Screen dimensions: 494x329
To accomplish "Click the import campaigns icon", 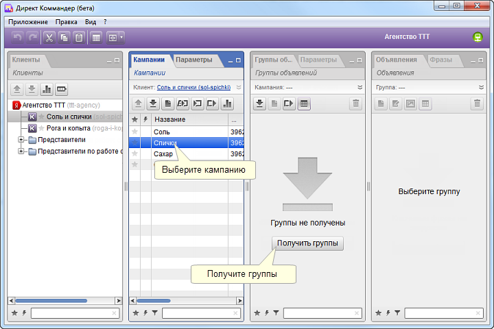I will (x=197, y=103).
